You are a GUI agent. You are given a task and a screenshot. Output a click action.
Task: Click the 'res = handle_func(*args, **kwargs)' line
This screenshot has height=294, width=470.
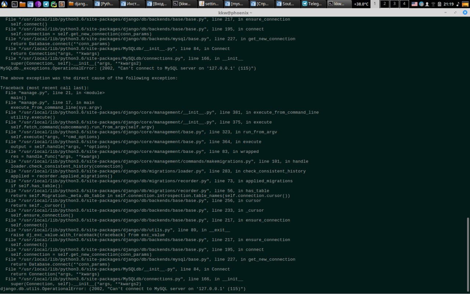pyautogui.click(x=55, y=157)
